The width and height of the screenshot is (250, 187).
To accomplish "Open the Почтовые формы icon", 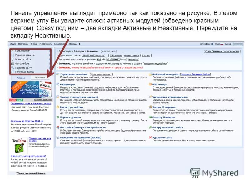I will [13, 72].
